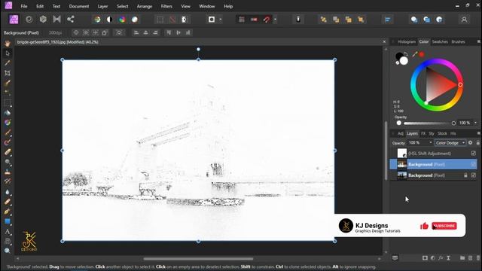Swap foreground and background colors
This screenshot has height=271, width=482.
[x=406, y=54]
